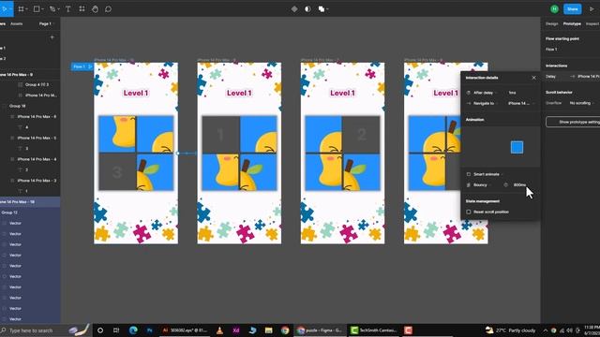This screenshot has height=337, width=600.
Task: Add a new page with plus icon
Action: [x=52, y=37]
